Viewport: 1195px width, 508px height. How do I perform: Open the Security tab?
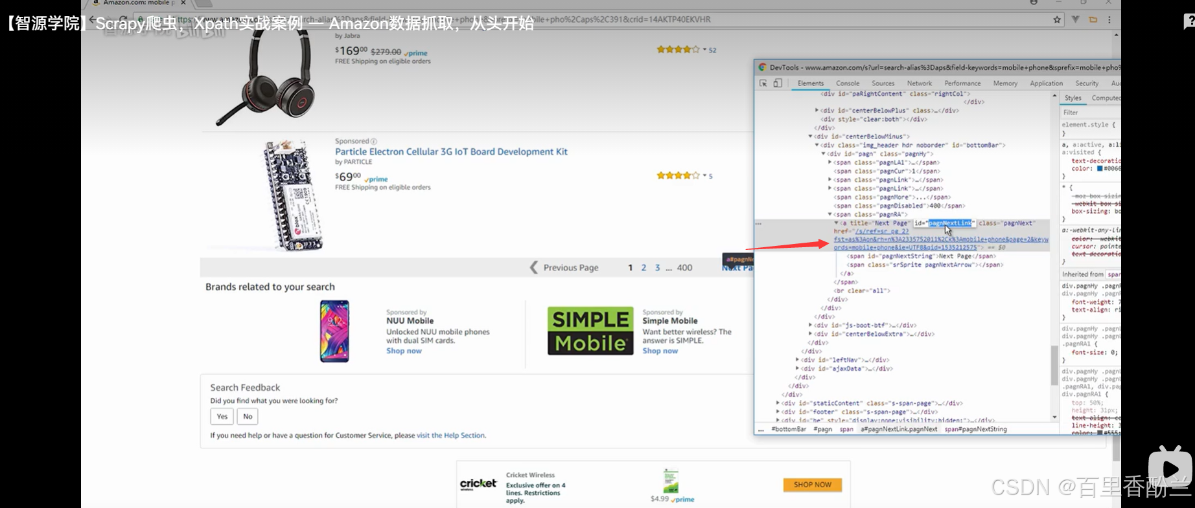click(1087, 83)
